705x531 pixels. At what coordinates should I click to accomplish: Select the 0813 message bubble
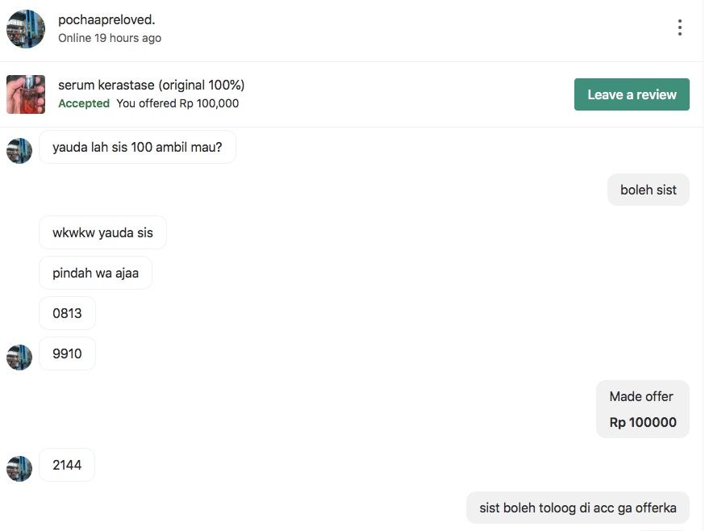(x=67, y=313)
